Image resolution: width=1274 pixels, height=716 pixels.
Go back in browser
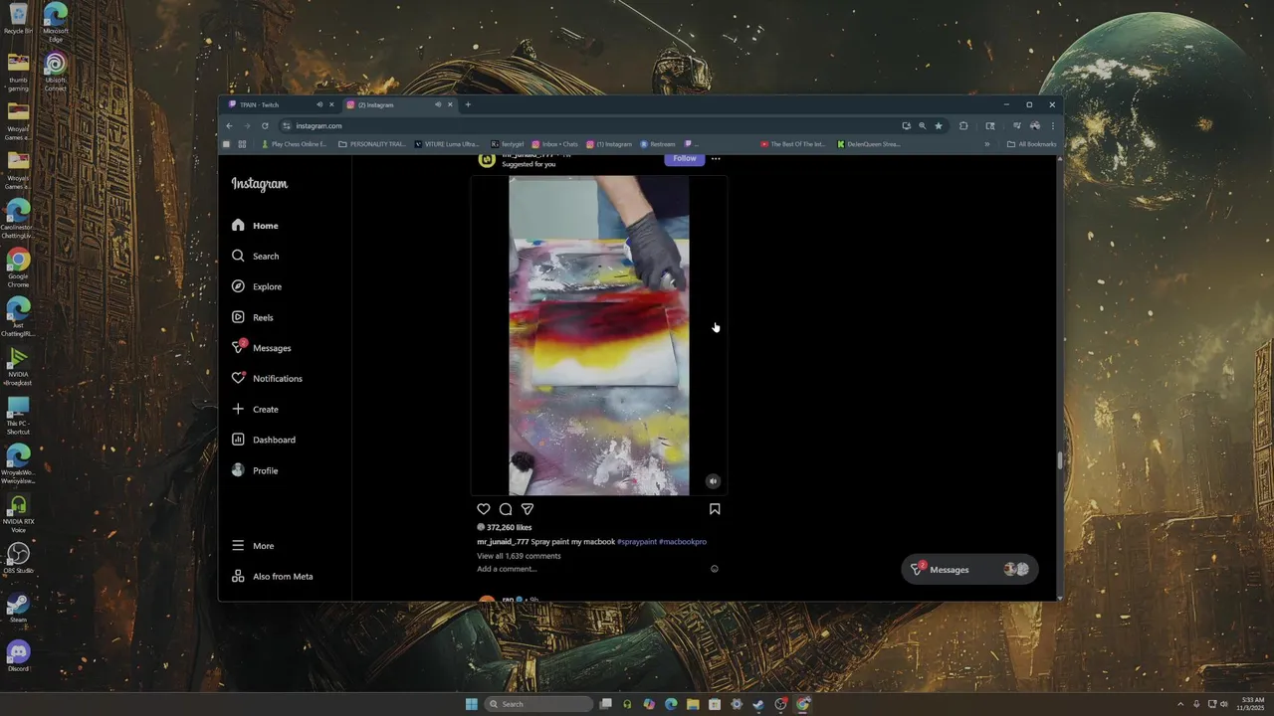click(229, 126)
